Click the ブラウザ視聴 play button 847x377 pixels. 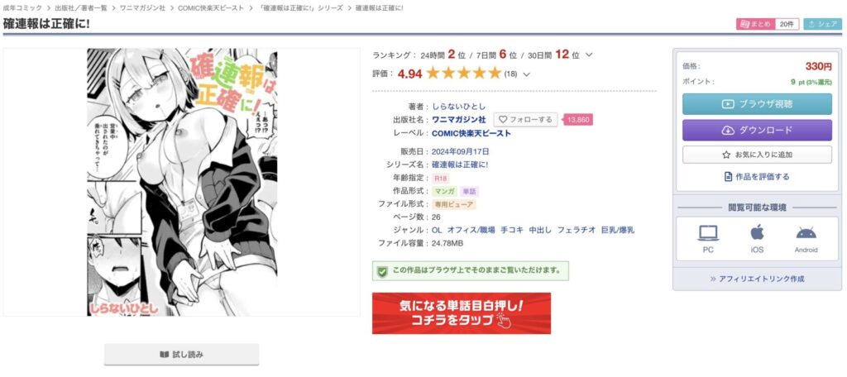coord(757,104)
